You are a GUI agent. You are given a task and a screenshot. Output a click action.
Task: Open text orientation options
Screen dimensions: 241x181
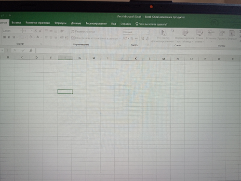(x=62, y=31)
